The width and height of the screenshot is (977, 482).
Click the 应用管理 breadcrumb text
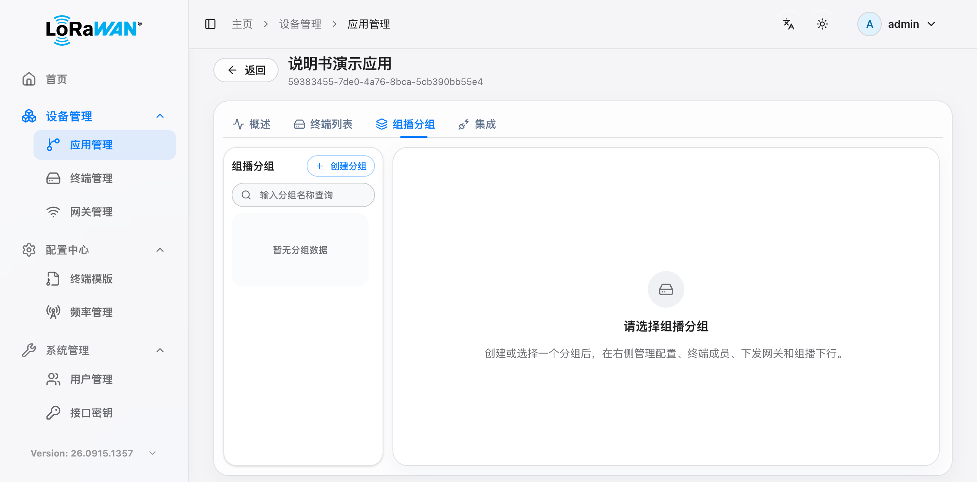pos(368,24)
